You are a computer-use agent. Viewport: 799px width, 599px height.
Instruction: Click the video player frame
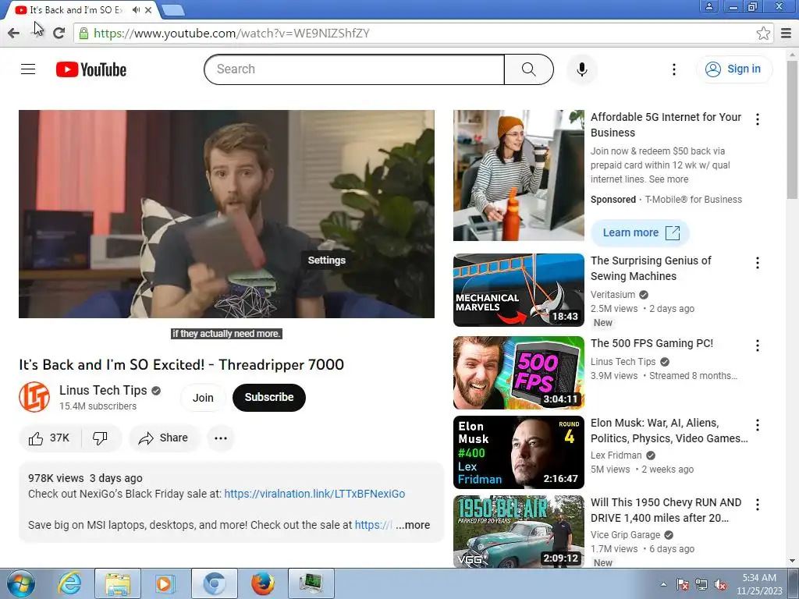coord(227,214)
